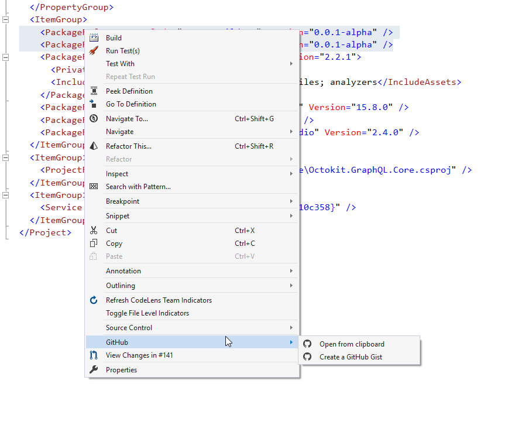Open the Snippet submenu entry
522x425 pixels.
(x=192, y=216)
